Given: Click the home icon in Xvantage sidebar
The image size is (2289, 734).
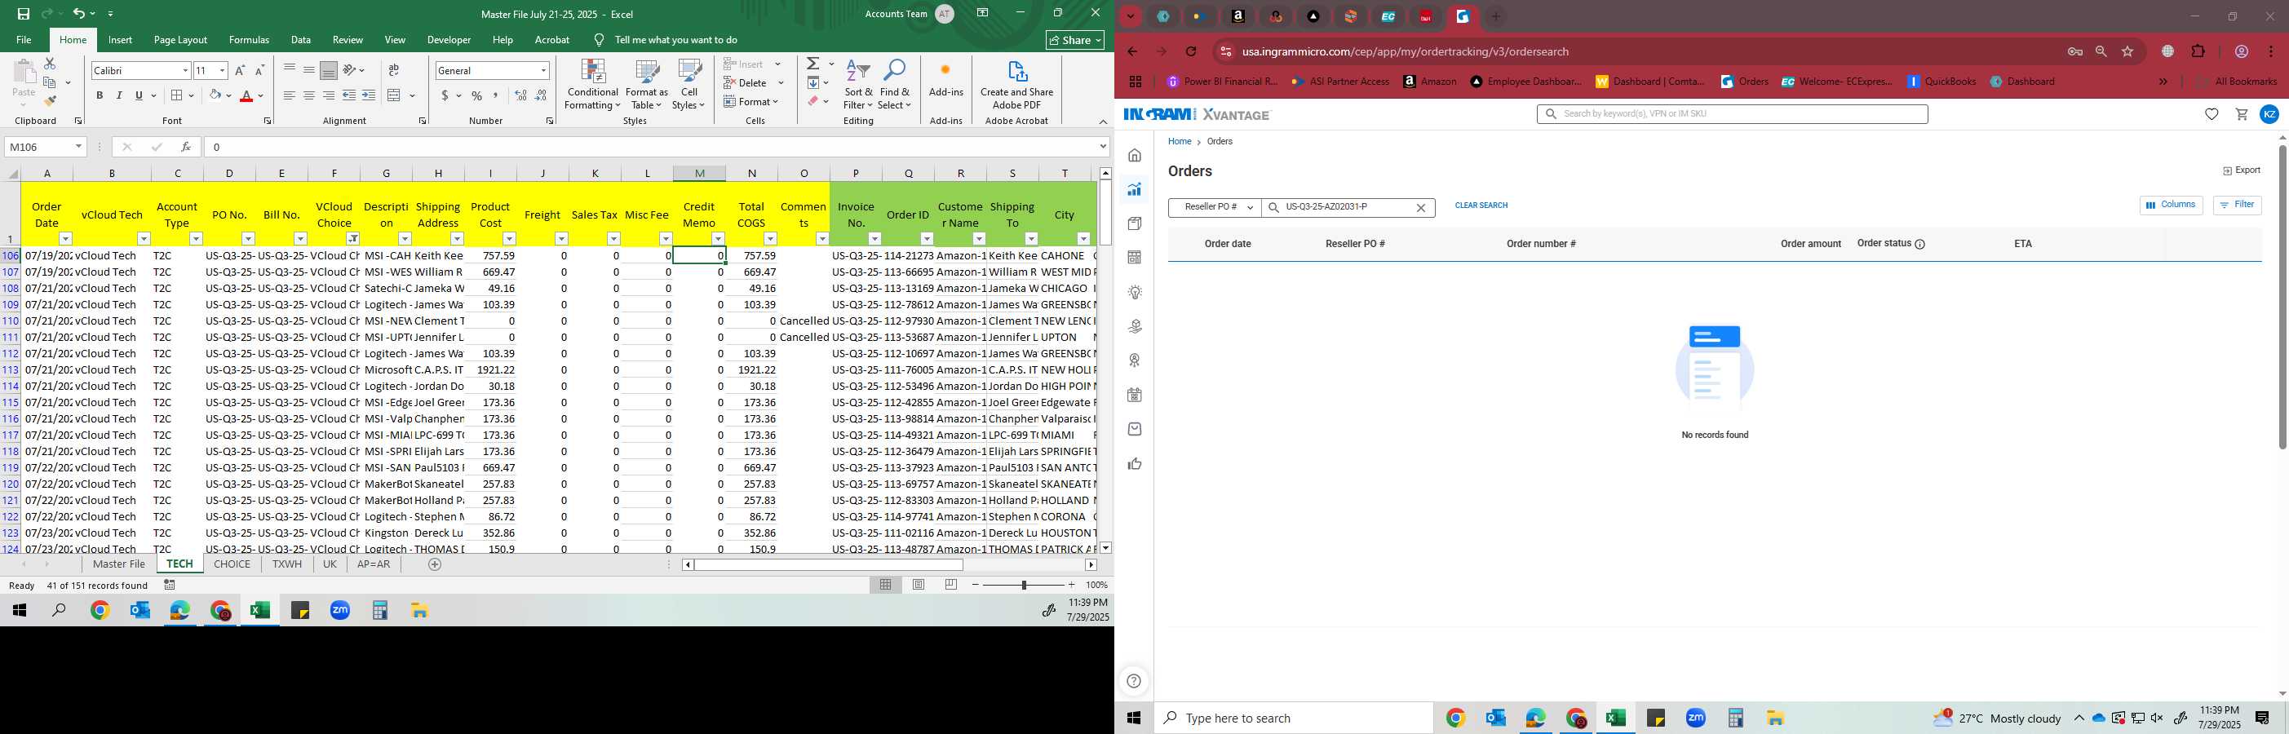Looking at the screenshot, I should tap(1135, 156).
